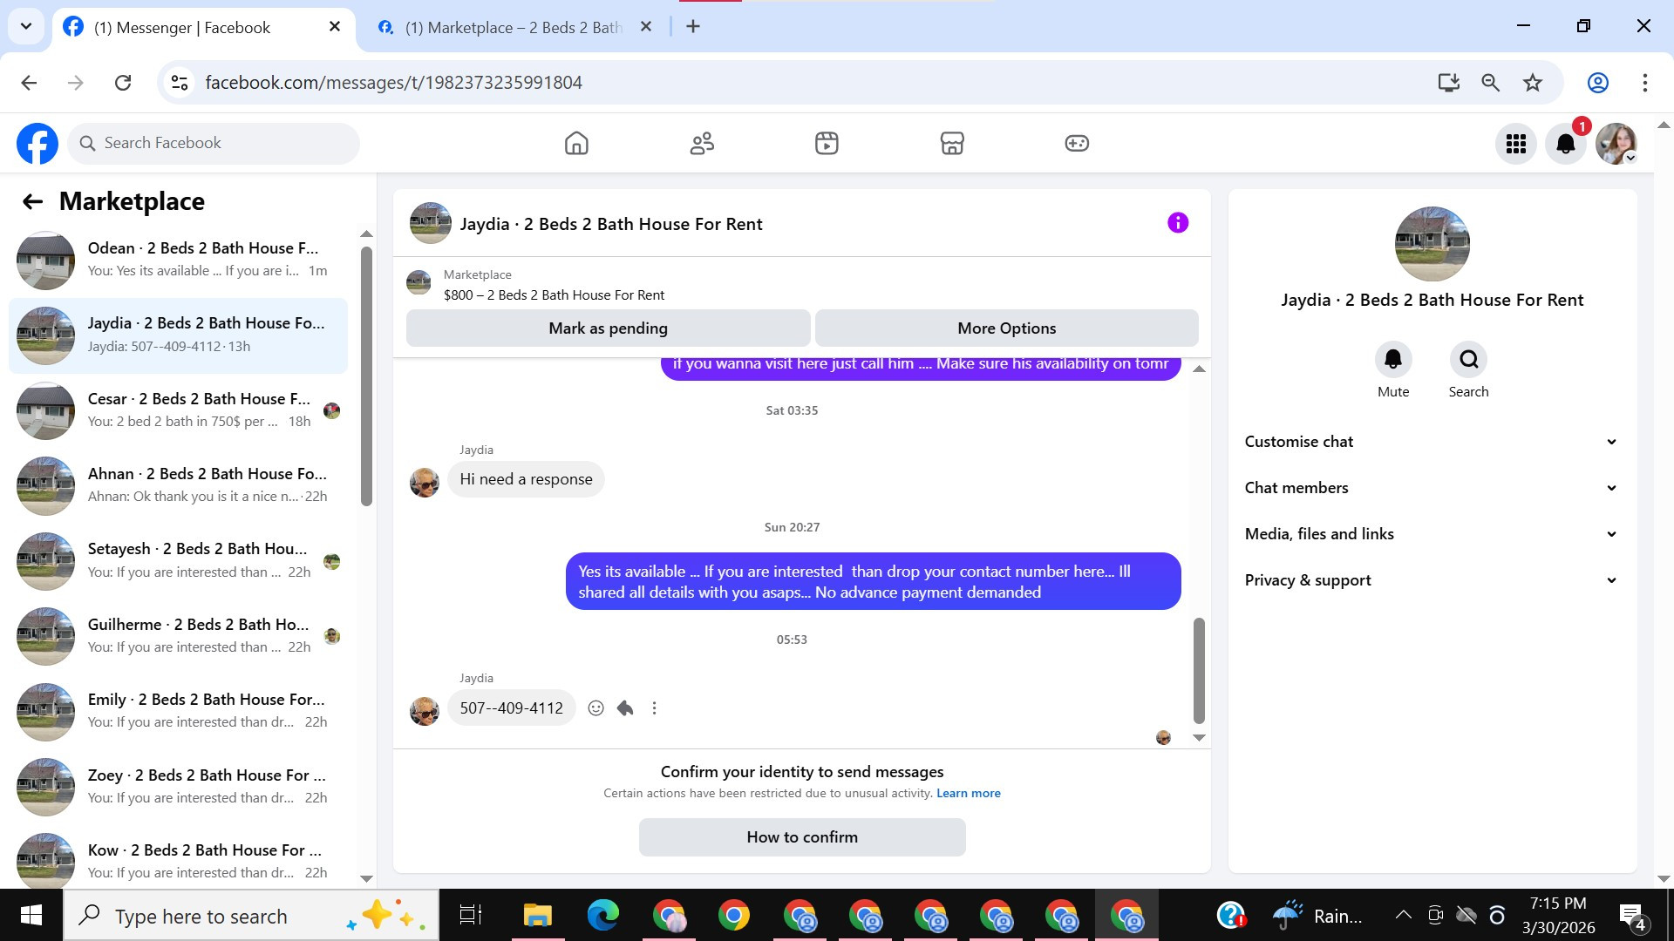Click the Search Facebook input field
Screen dimensions: 1674x941
214,143
